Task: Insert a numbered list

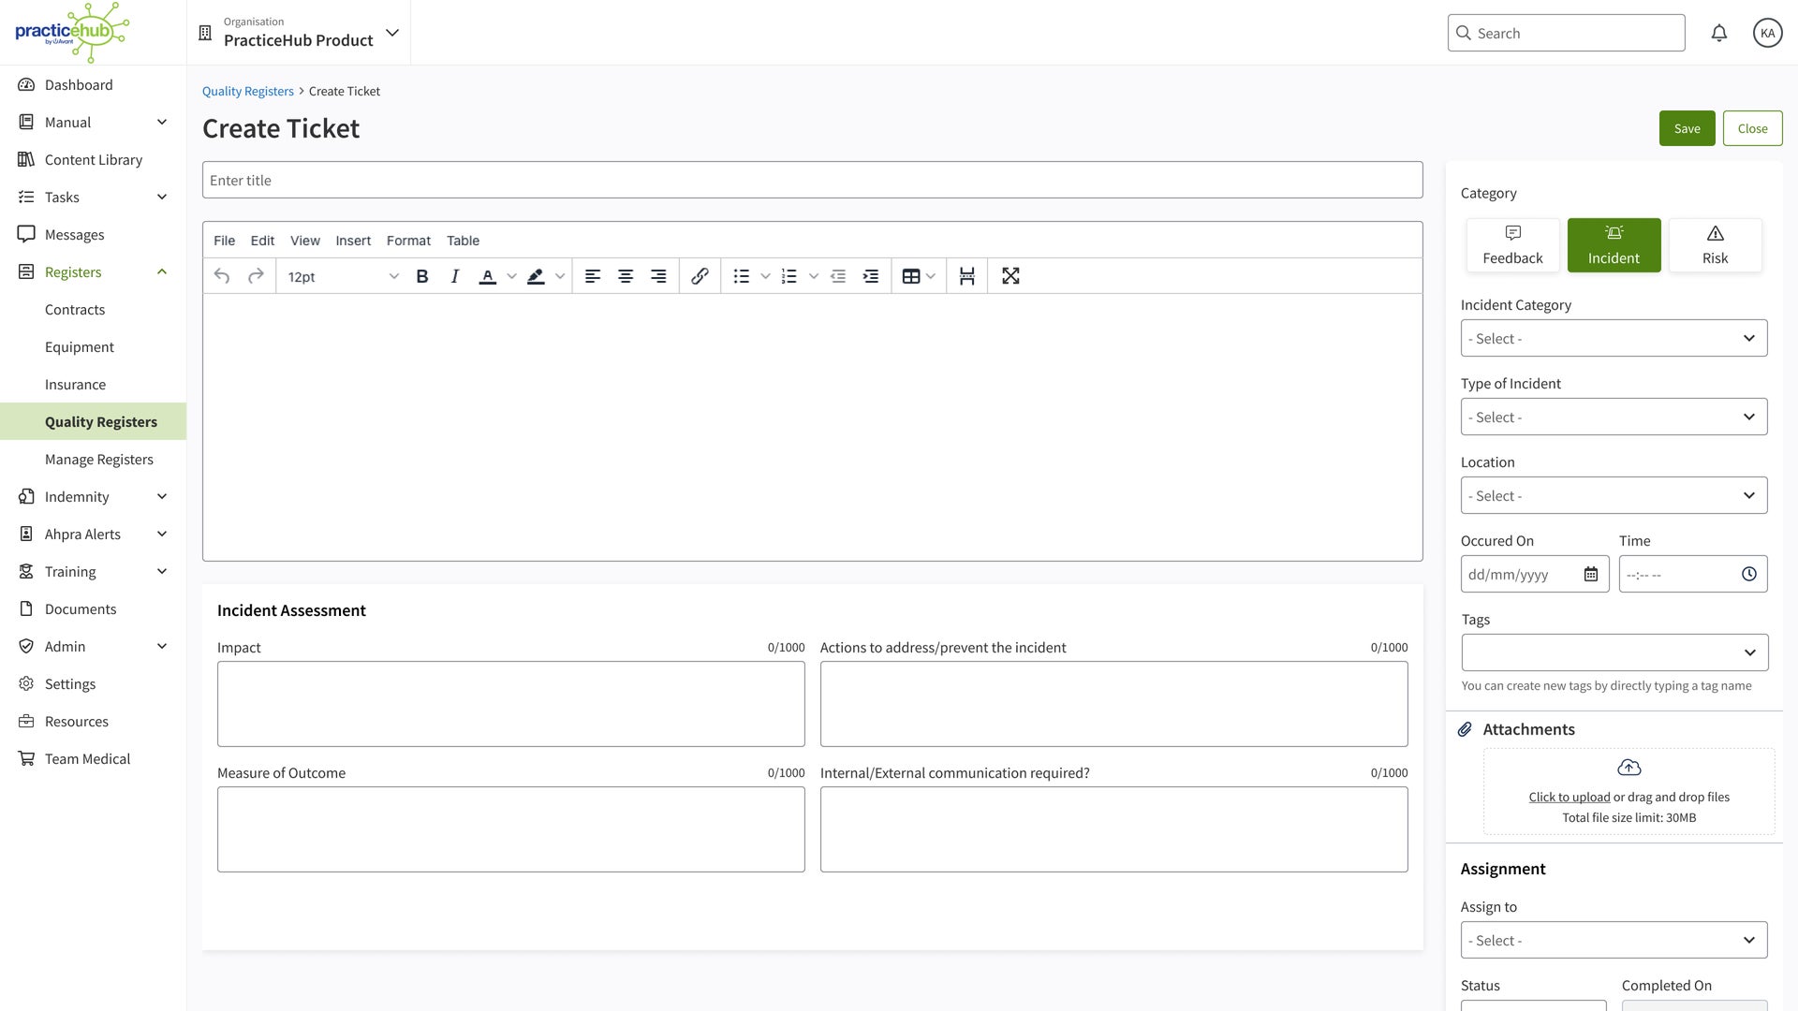Action: pos(789,276)
